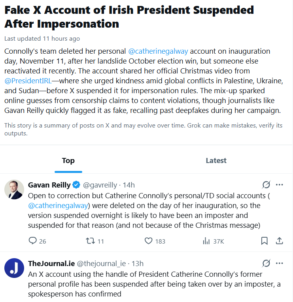Click @catherinegalway mention in Gavan's post
The height and width of the screenshot is (302, 293).
pos(58,205)
